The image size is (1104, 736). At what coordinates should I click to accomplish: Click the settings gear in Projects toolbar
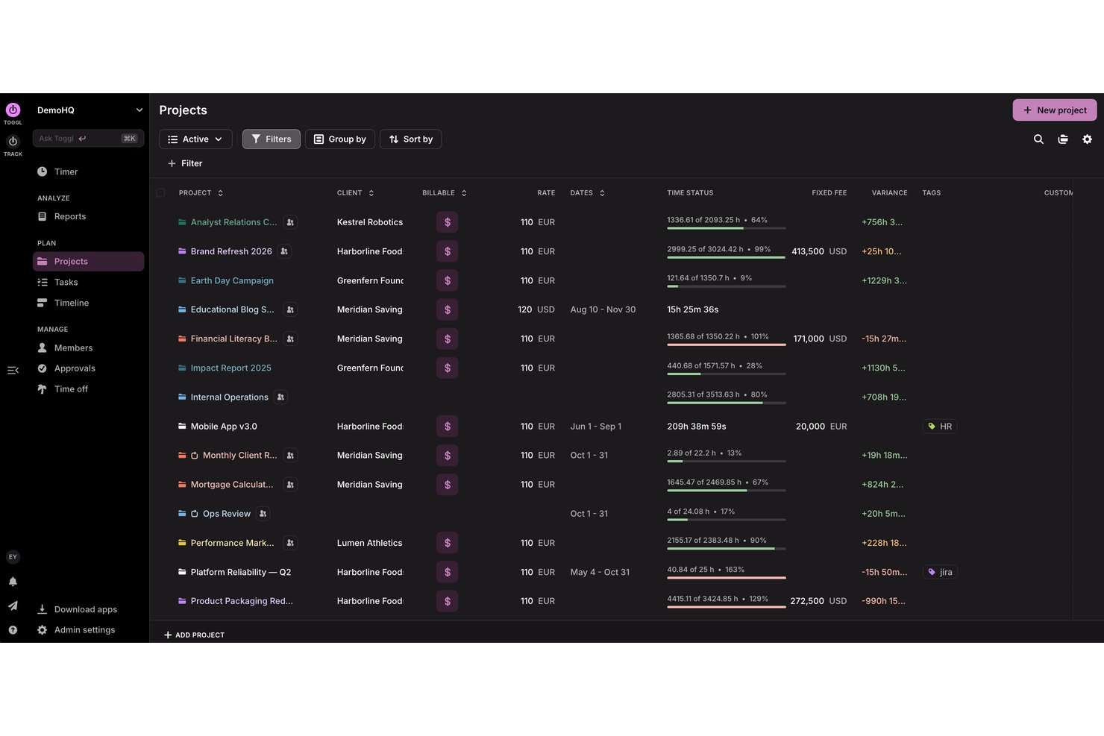pos(1087,139)
